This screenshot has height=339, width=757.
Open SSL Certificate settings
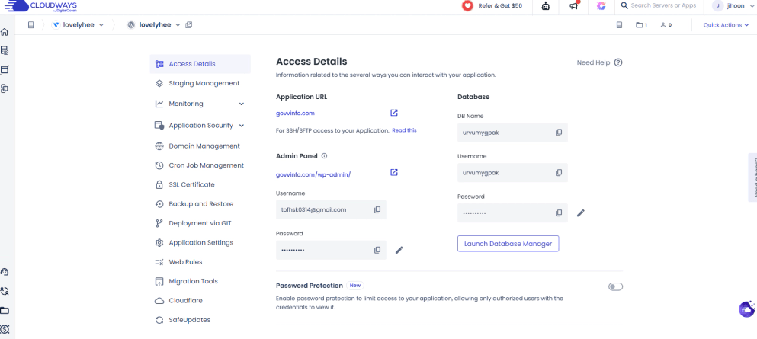coord(191,184)
